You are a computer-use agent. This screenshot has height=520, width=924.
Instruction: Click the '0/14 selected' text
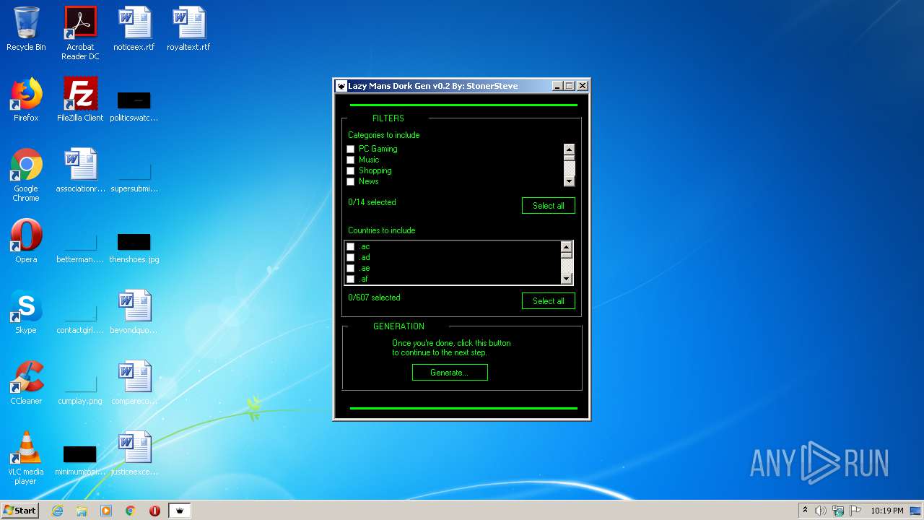pos(372,202)
